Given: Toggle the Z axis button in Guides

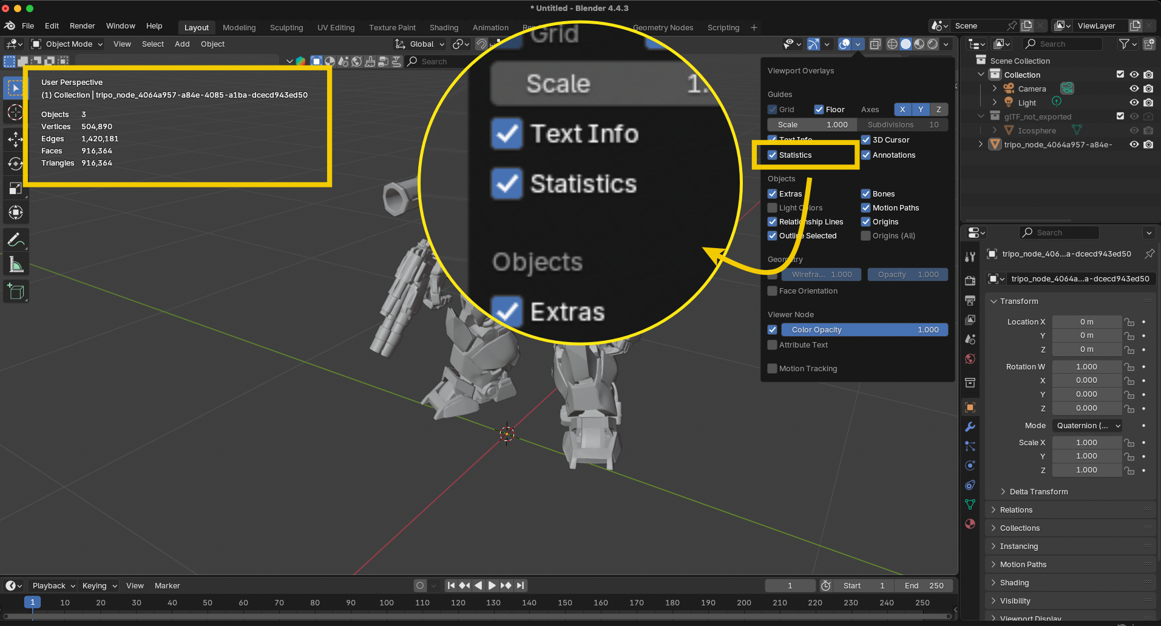Looking at the screenshot, I should coord(938,110).
